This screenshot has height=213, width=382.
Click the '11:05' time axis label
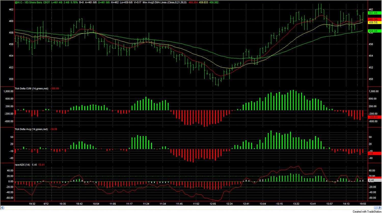(113, 204)
